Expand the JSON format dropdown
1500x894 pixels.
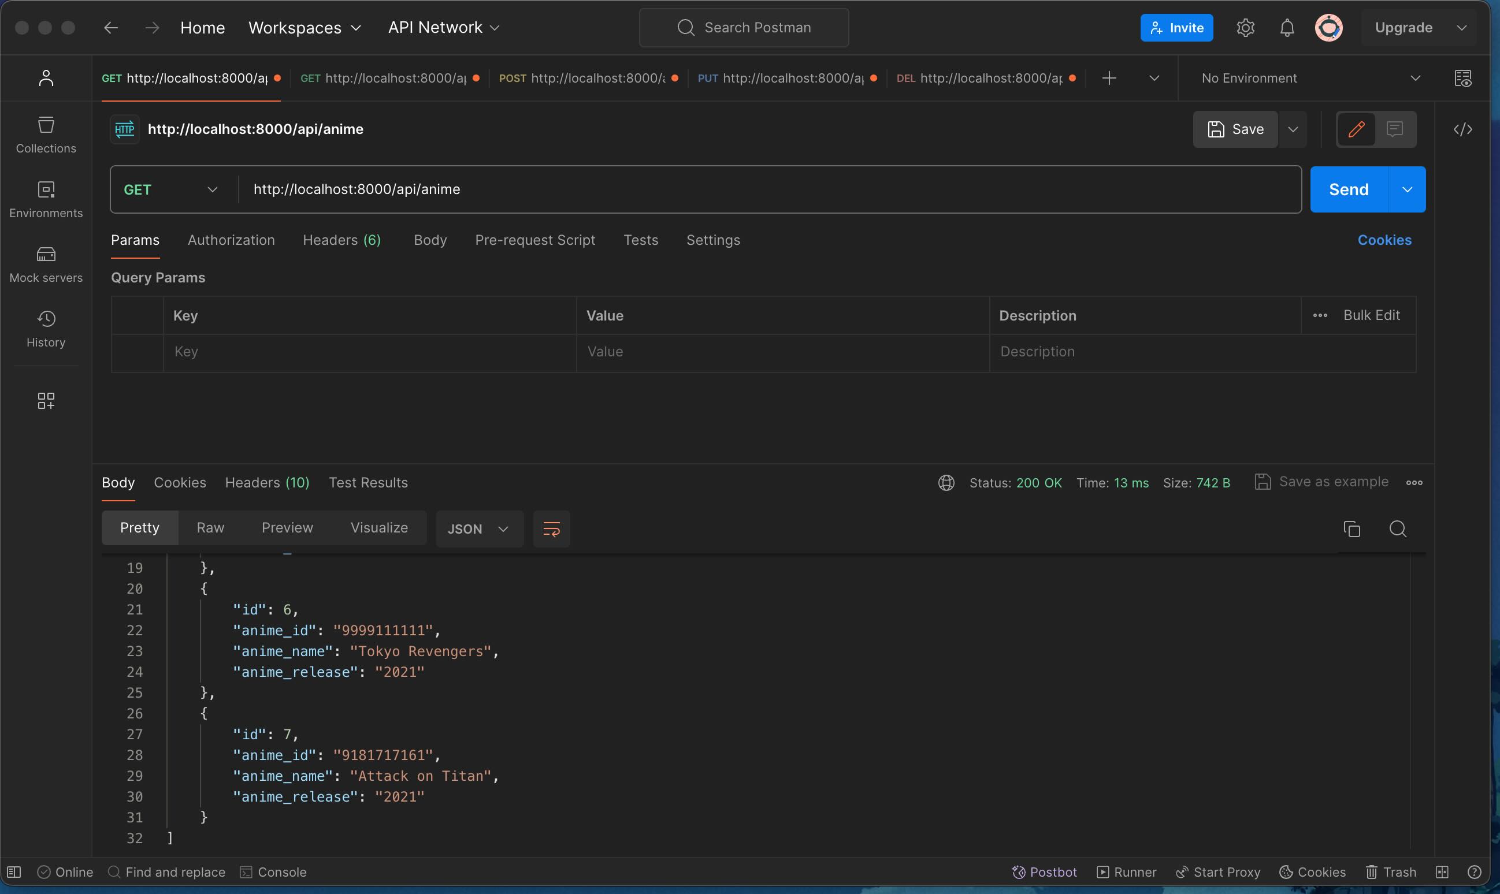pyautogui.click(x=478, y=529)
